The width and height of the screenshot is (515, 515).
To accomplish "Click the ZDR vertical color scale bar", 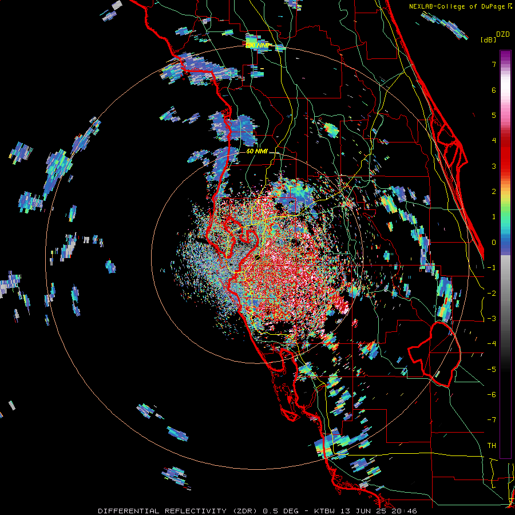I will 505,254.
